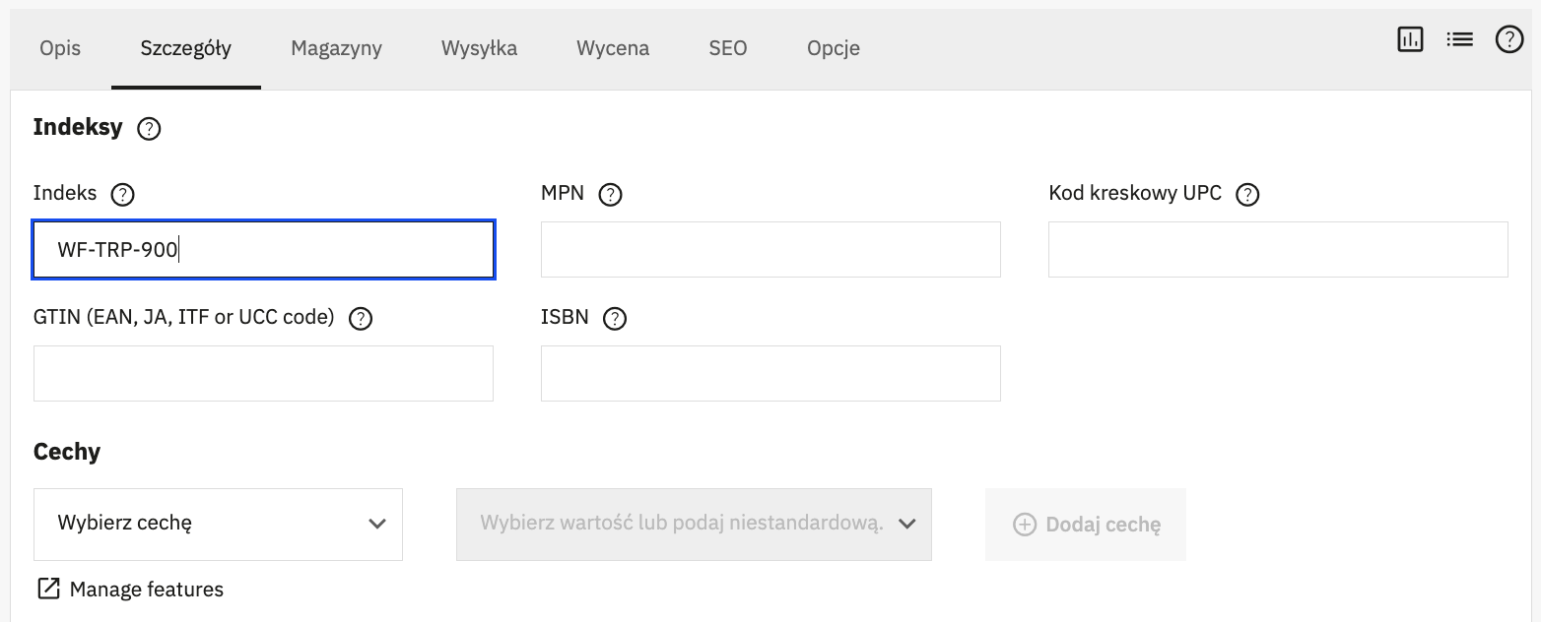Open the Opcje tab

(834, 48)
